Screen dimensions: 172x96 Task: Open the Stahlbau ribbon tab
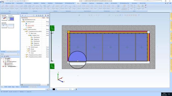click(43, 3)
